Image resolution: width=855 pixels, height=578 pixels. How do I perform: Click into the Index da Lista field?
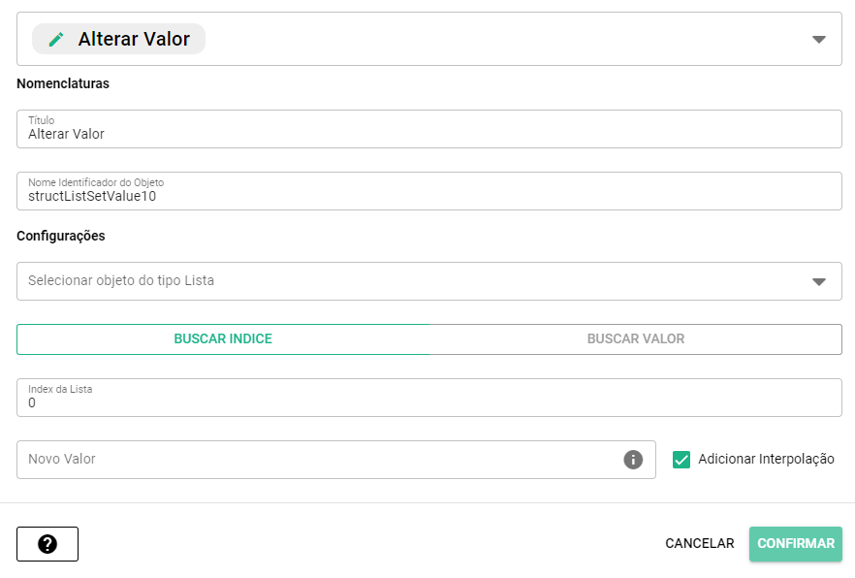428,402
